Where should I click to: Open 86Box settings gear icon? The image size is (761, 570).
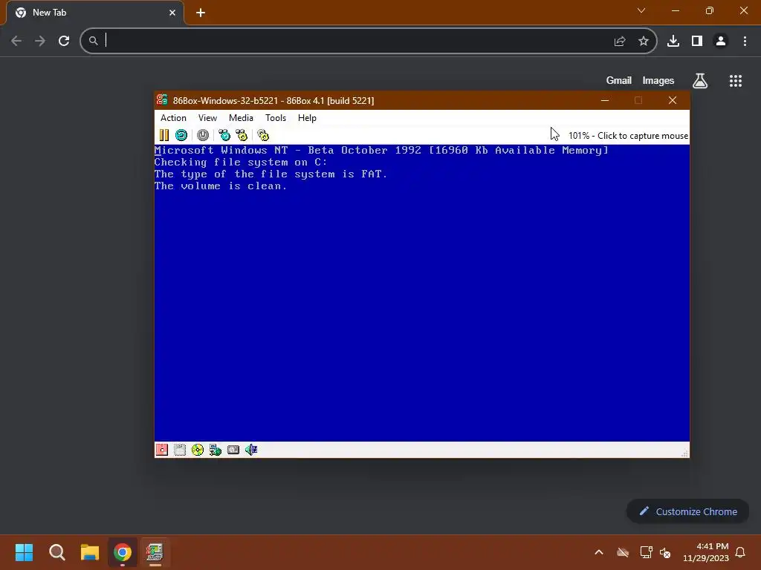point(263,135)
